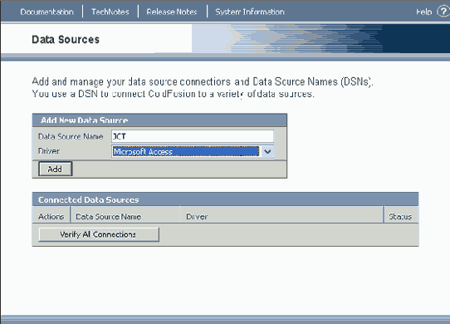The image size is (450, 324).
Task: Click the Actions column header
Action: click(x=51, y=216)
